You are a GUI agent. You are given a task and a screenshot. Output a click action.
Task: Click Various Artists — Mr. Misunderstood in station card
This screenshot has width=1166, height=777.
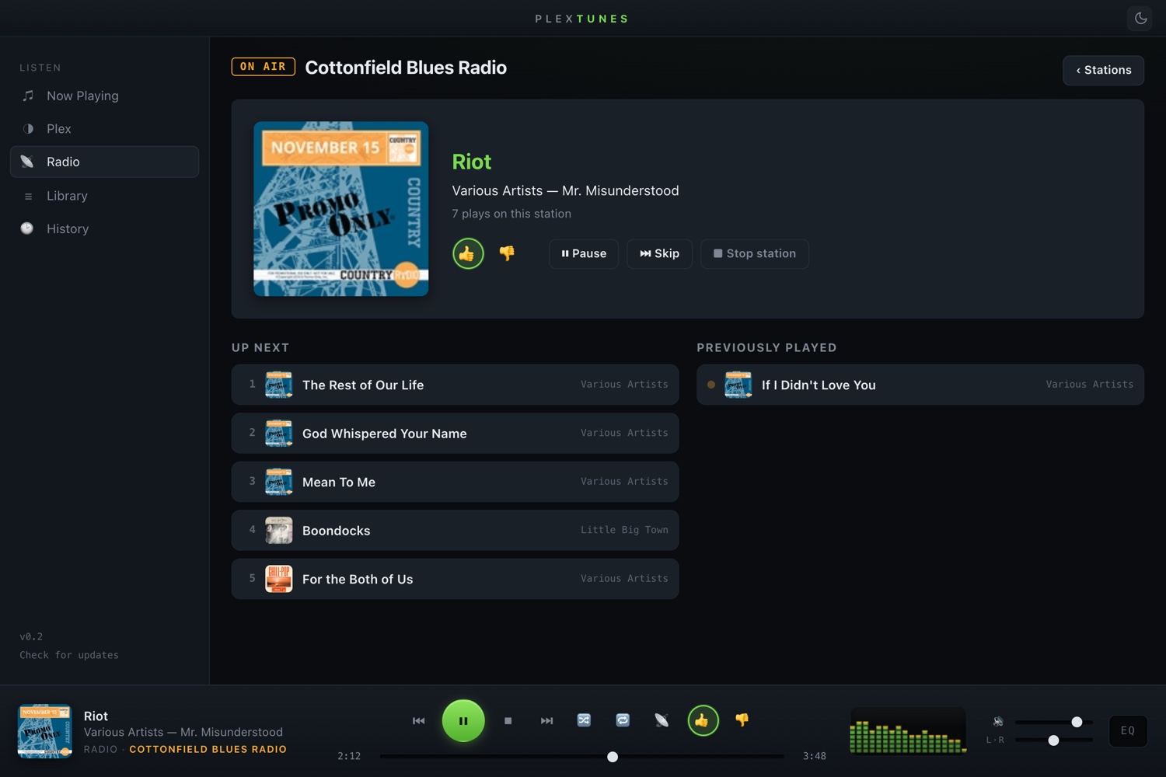coord(565,190)
